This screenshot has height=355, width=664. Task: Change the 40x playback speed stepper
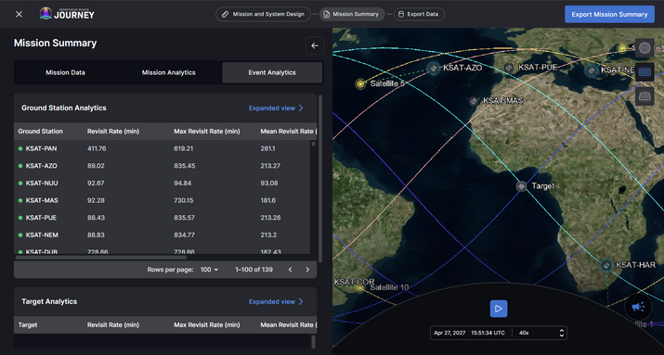[562, 333]
